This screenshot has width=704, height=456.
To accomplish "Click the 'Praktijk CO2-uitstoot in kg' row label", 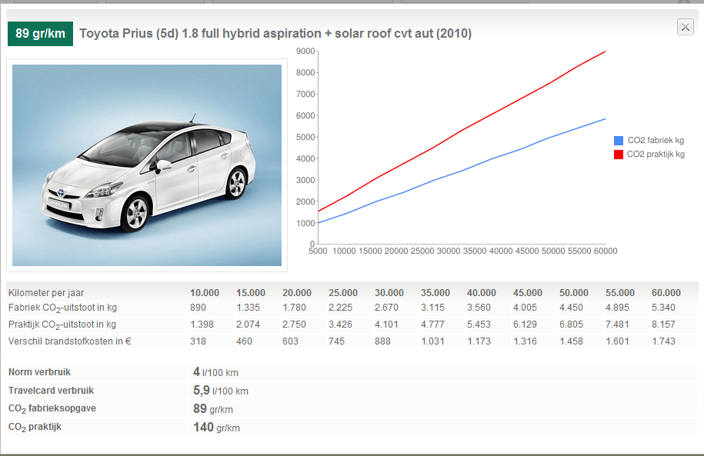I will (x=62, y=325).
